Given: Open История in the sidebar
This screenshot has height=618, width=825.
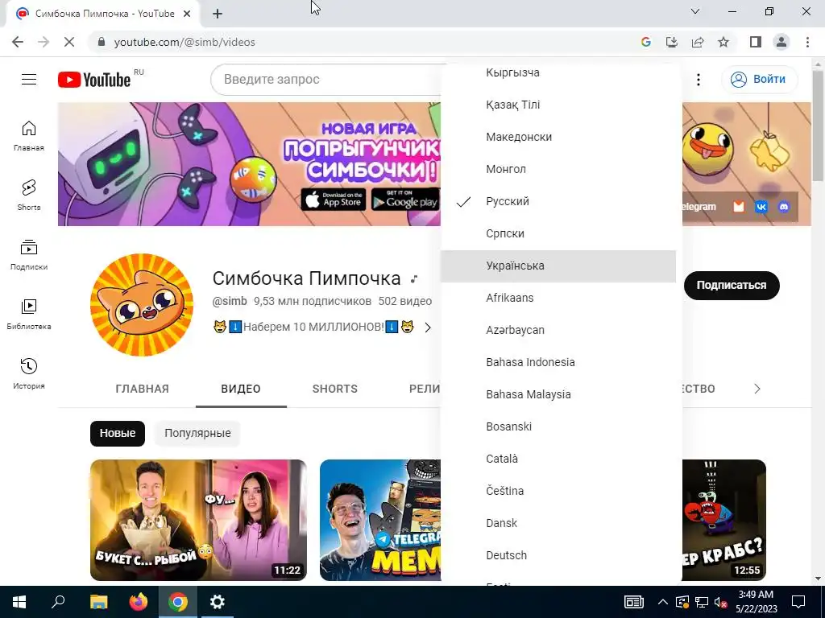Looking at the screenshot, I should (x=29, y=373).
